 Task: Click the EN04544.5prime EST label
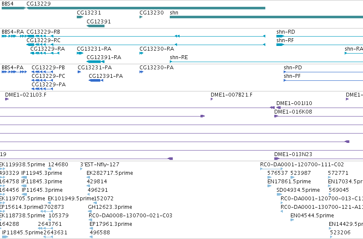[x=312, y=216]
